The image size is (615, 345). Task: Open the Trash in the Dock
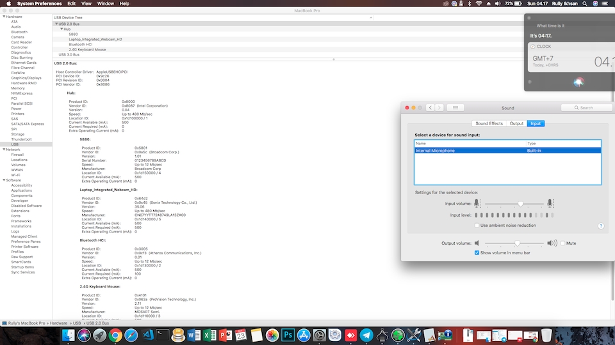(546, 335)
